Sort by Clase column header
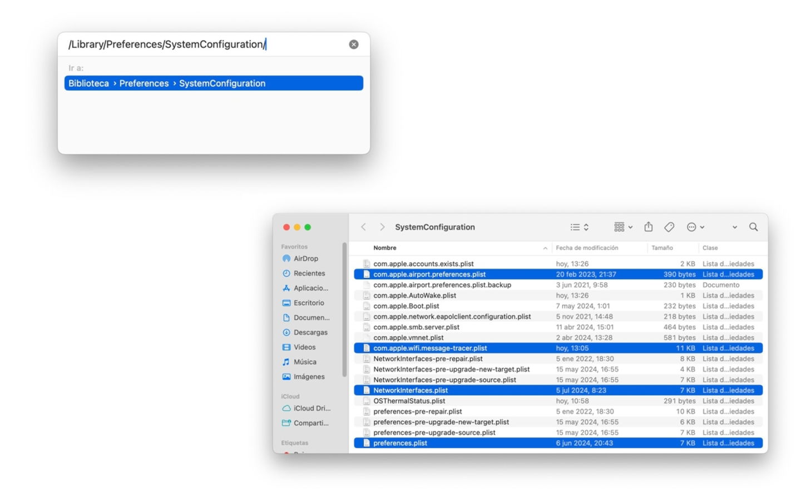Image resolution: width=801 pixels, height=502 pixels. click(710, 248)
